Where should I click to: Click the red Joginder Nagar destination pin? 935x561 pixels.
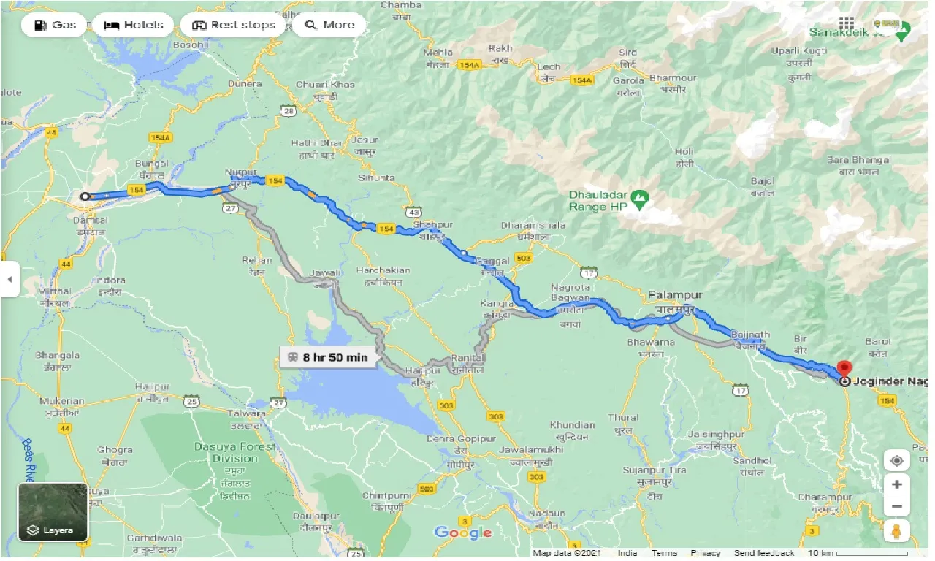(x=844, y=369)
